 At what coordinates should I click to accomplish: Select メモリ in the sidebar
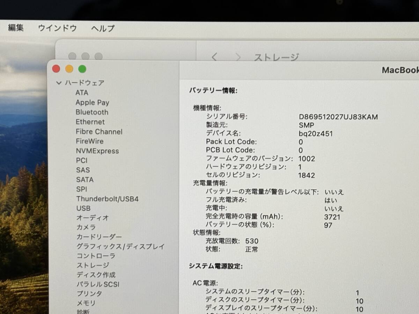click(86, 303)
